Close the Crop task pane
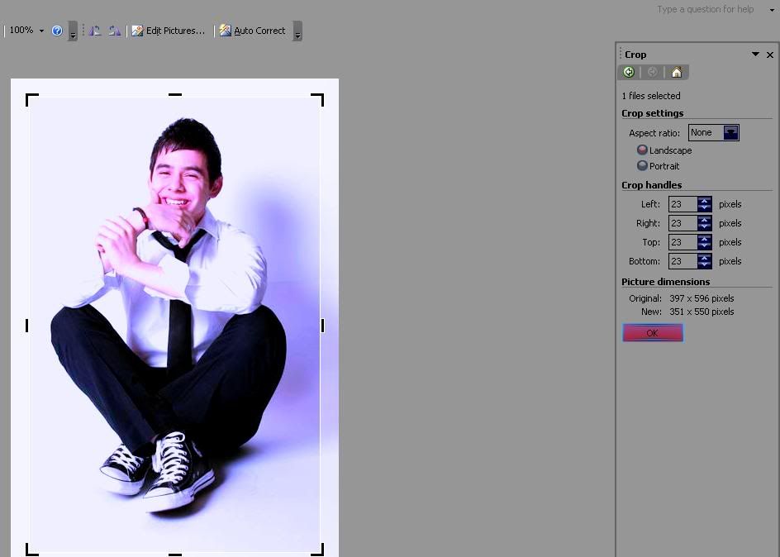Screen dimensions: 780x557 770,55
